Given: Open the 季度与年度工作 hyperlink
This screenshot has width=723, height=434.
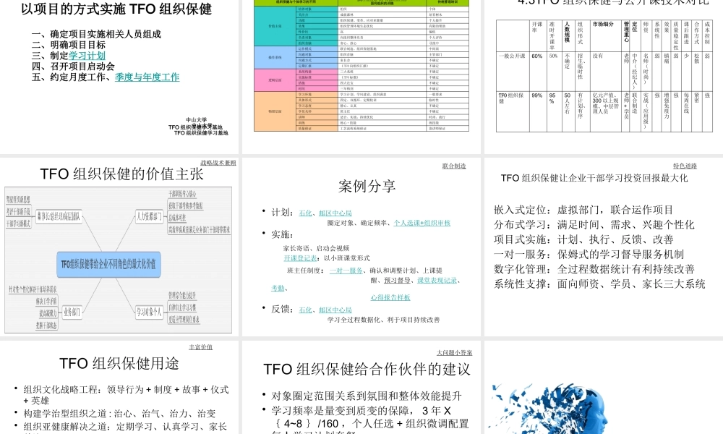Looking at the screenshot, I should click(x=147, y=77).
